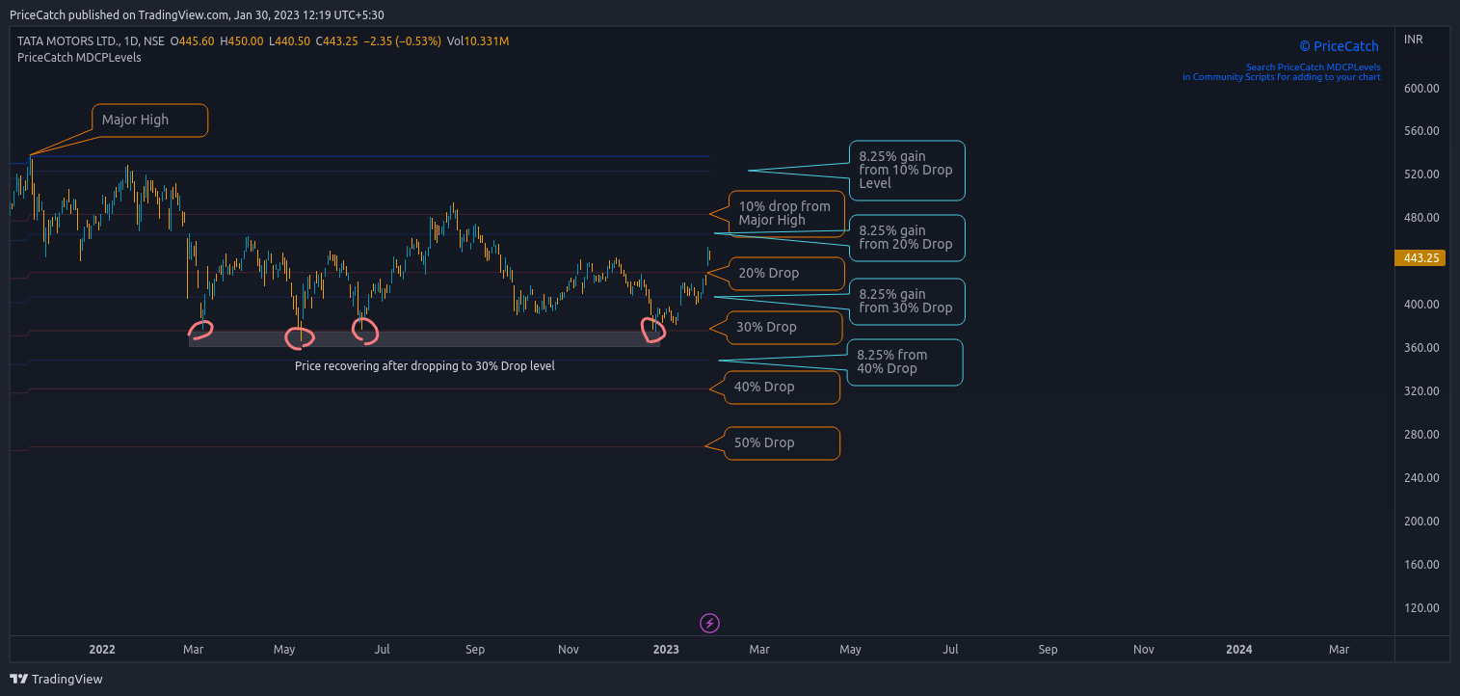The height and width of the screenshot is (696, 1460).
Task: Click the 400.00 price axis label
Action: point(1421,305)
